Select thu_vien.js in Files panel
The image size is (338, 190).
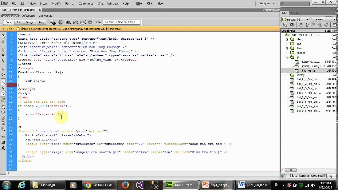[x=308, y=70]
